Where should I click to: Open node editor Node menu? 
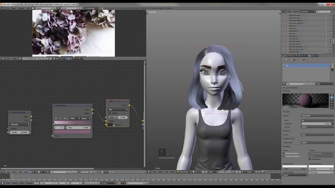coord(26,172)
